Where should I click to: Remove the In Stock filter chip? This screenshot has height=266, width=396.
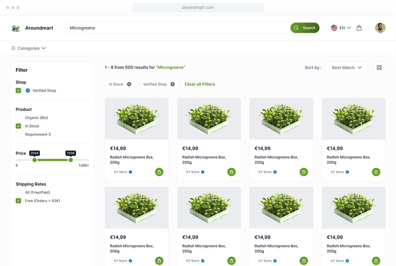click(x=129, y=84)
